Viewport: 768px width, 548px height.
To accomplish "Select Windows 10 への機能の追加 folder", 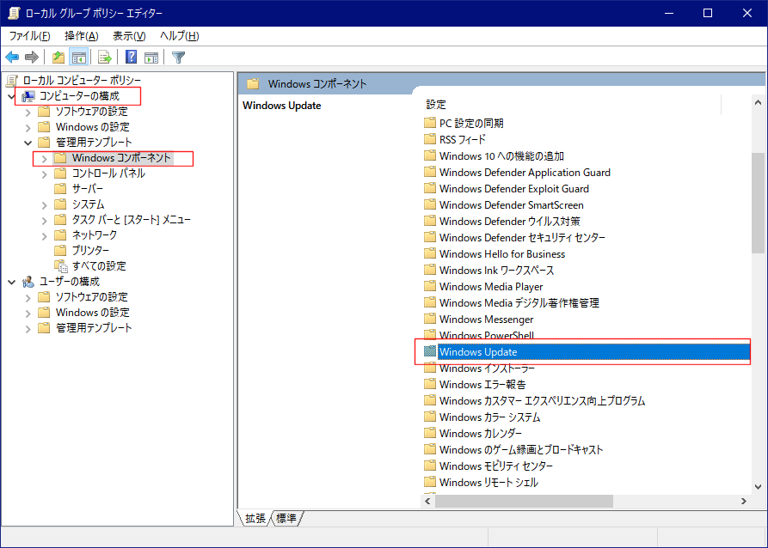I will click(501, 156).
